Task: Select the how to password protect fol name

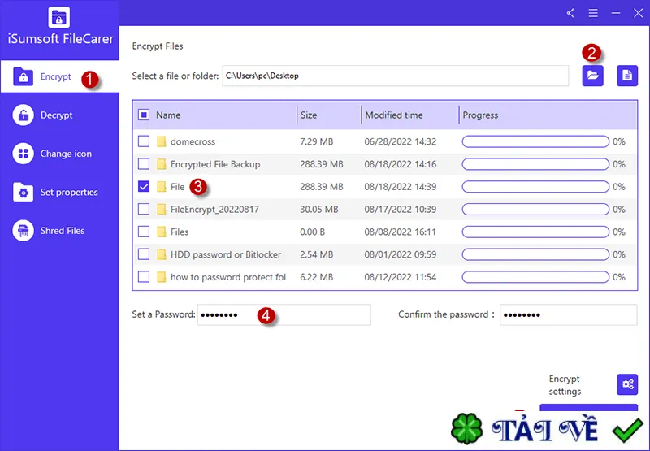Action: (x=228, y=277)
